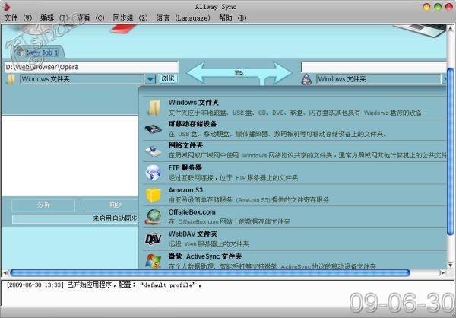Click the Microsoft ActiveSync icon

(153, 261)
